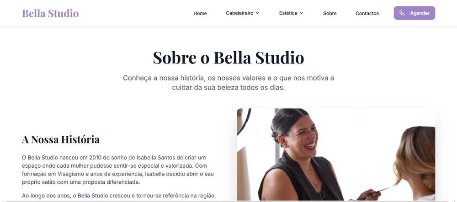
Task: Open the Contactos page
Action: (x=367, y=13)
